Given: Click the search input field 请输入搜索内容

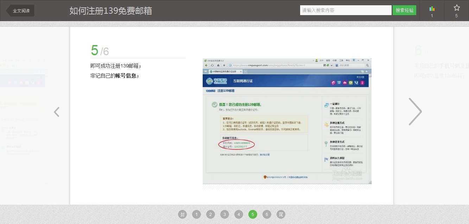Looking at the screenshot, I should click(345, 10).
